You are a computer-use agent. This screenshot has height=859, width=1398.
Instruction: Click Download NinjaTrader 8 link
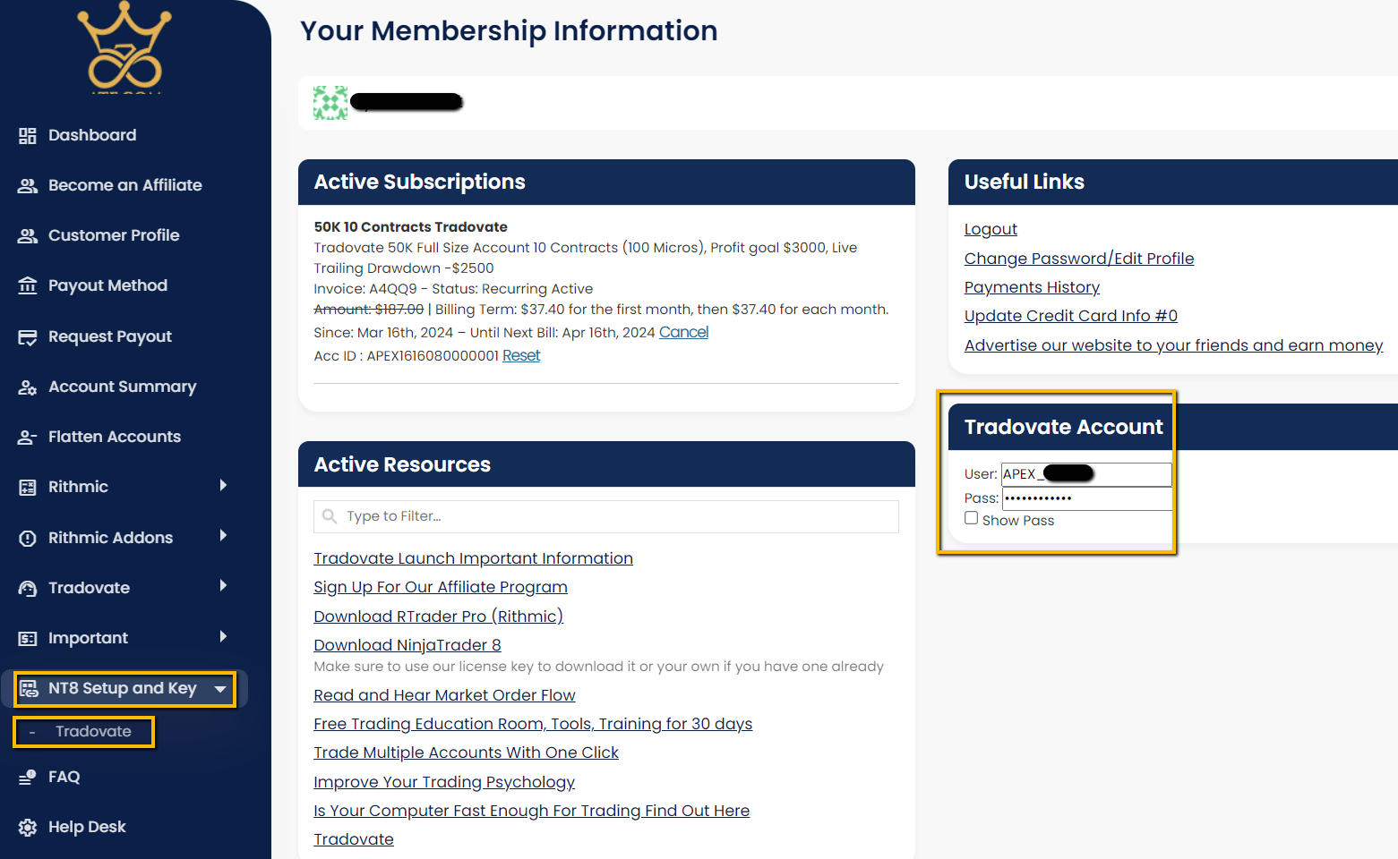[x=407, y=645]
